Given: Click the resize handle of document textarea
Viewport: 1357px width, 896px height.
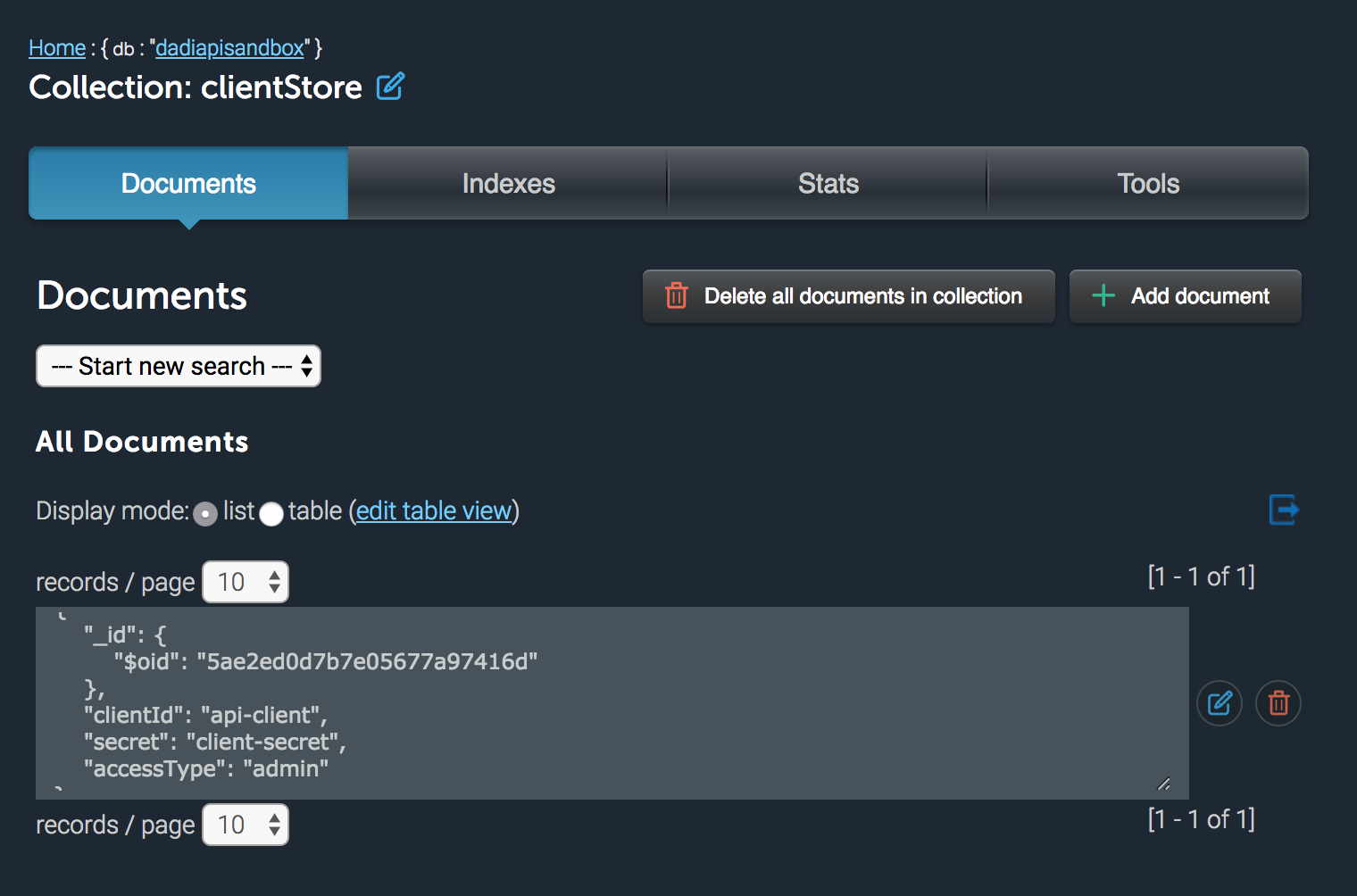Looking at the screenshot, I should tap(1163, 784).
